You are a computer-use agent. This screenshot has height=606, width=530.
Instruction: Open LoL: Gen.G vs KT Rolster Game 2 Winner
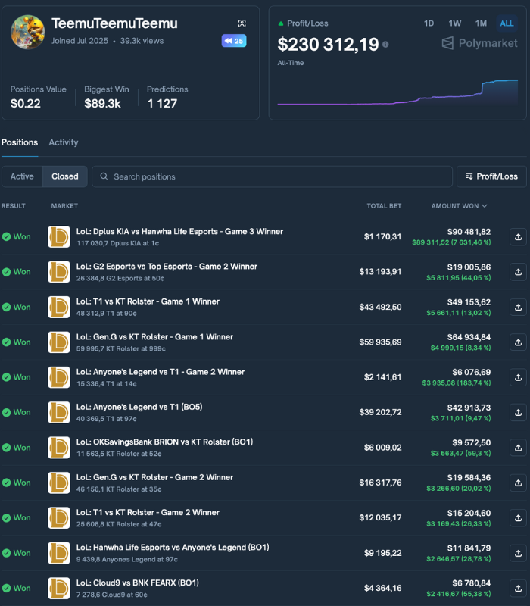154,478
